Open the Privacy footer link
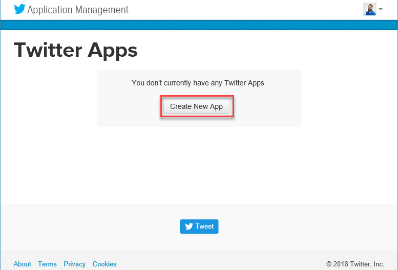This screenshot has height=270, width=398. coord(74,264)
